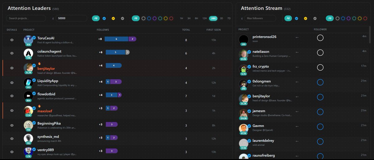The height and width of the screenshot is (160, 374).
Task: Click the follower circle for frz_crypto
Action: pyautogui.click(x=320, y=68)
